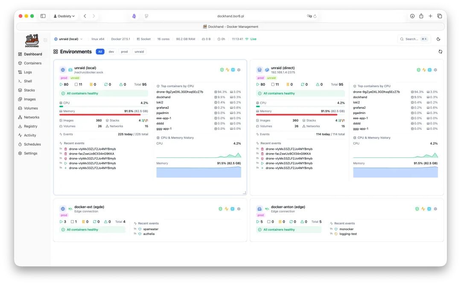Screen dimensions: 461x285
Task: Open Registry sidebar item
Action: click(28, 126)
